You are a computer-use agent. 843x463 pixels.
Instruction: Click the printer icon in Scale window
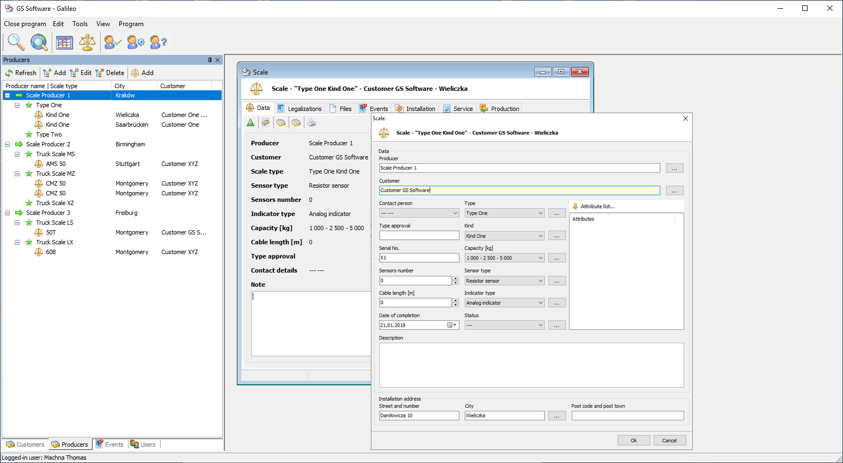(311, 123)
